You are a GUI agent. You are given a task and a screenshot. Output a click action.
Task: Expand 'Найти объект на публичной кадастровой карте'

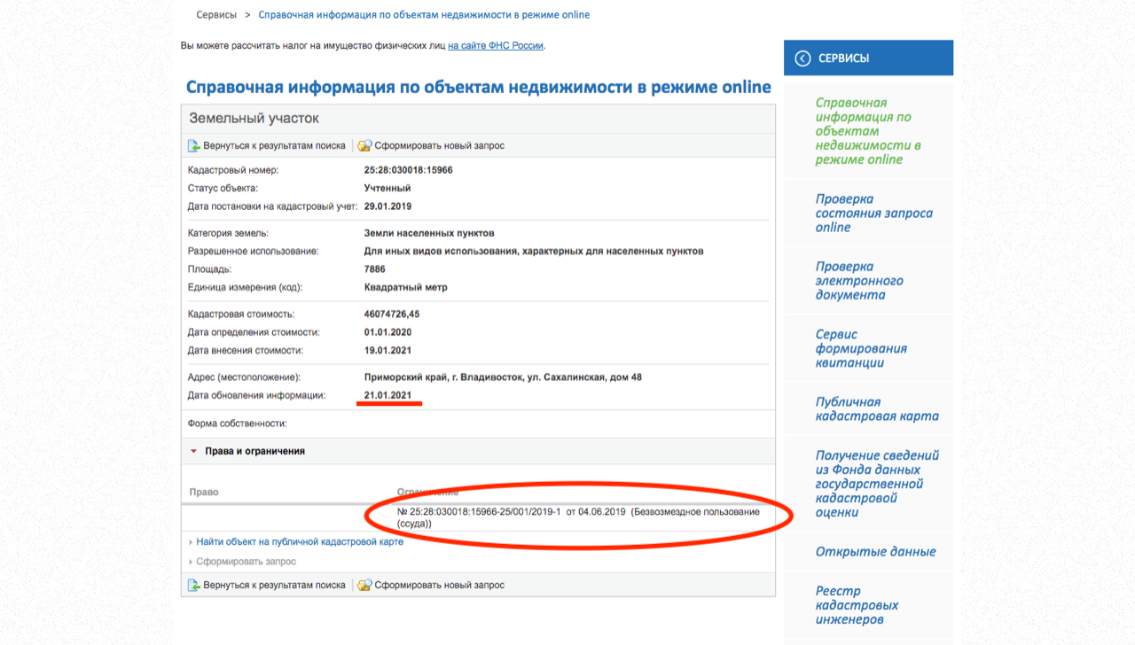click(300, 541)
